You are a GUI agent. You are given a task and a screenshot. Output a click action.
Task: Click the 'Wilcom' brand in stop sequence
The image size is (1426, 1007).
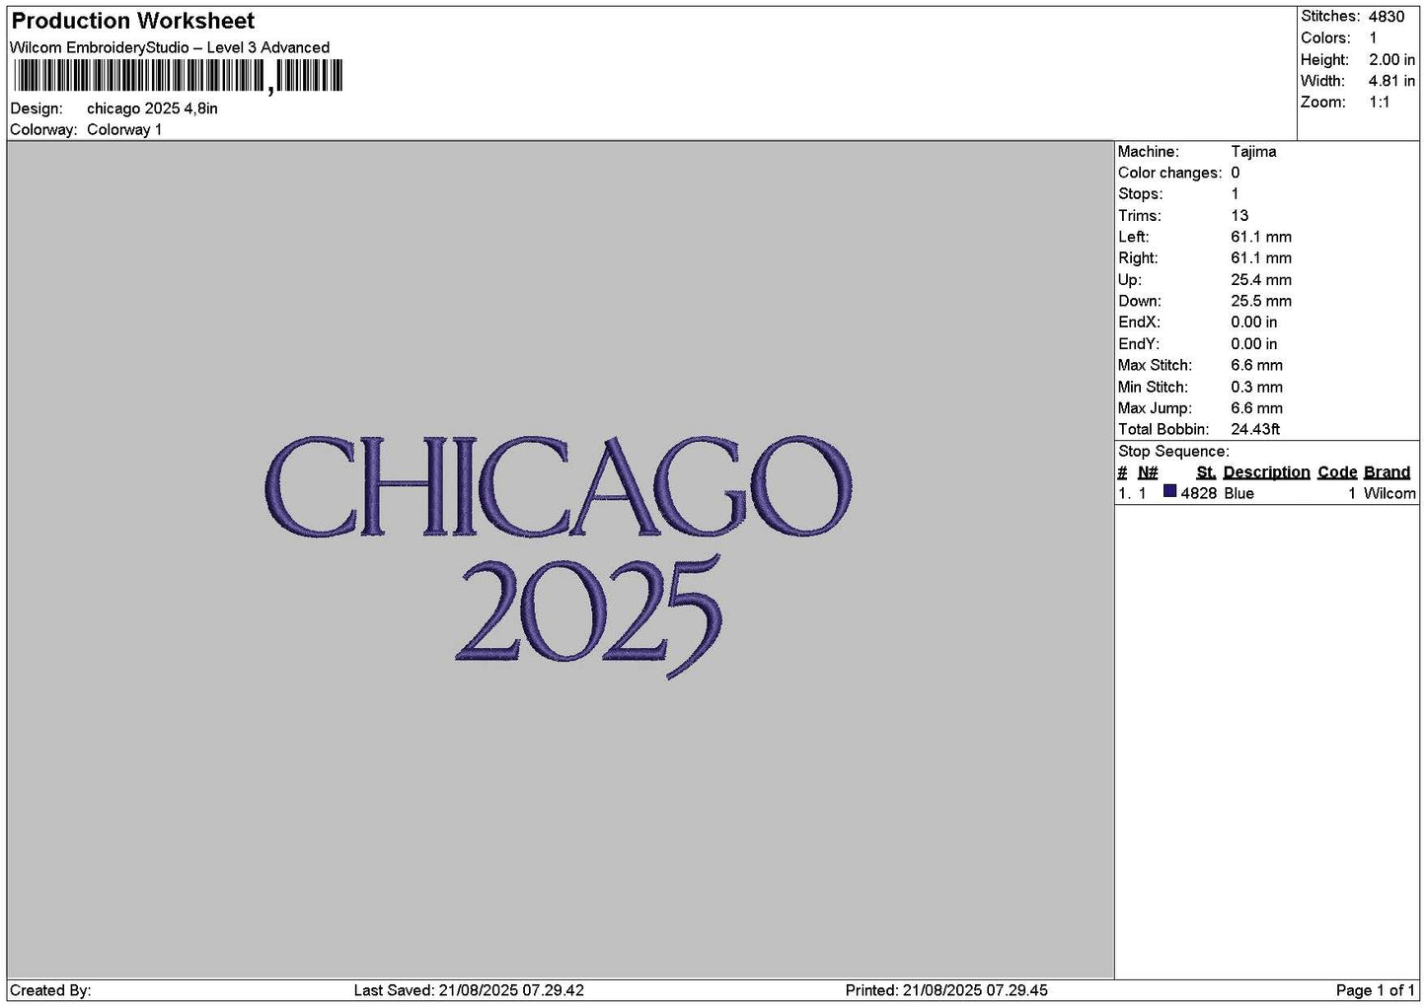1389,493
